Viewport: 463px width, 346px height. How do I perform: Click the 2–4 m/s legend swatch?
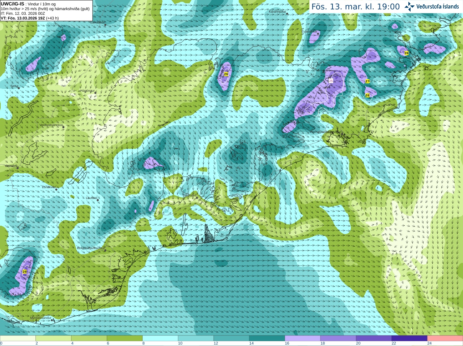click(53, 338)
